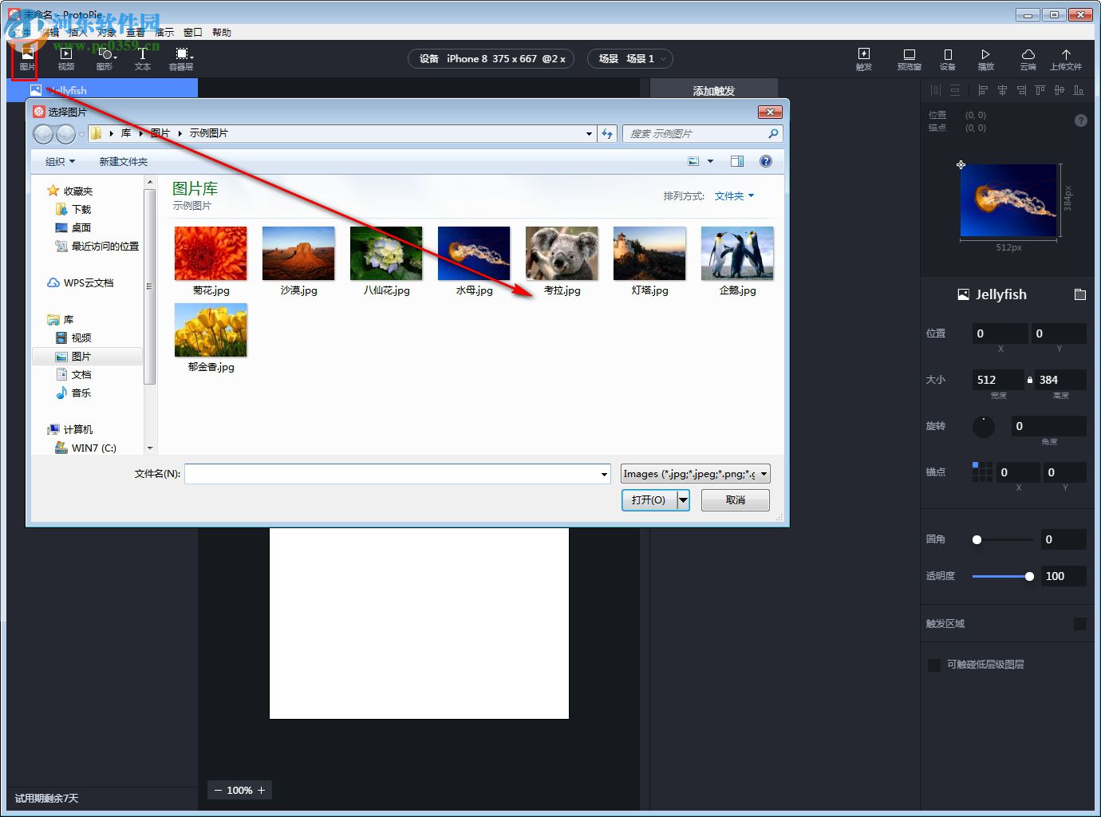Image resolution: width=1101 pixels, height=817 pixels.
Task: Open the 帮助 menu
Action: 221,33
